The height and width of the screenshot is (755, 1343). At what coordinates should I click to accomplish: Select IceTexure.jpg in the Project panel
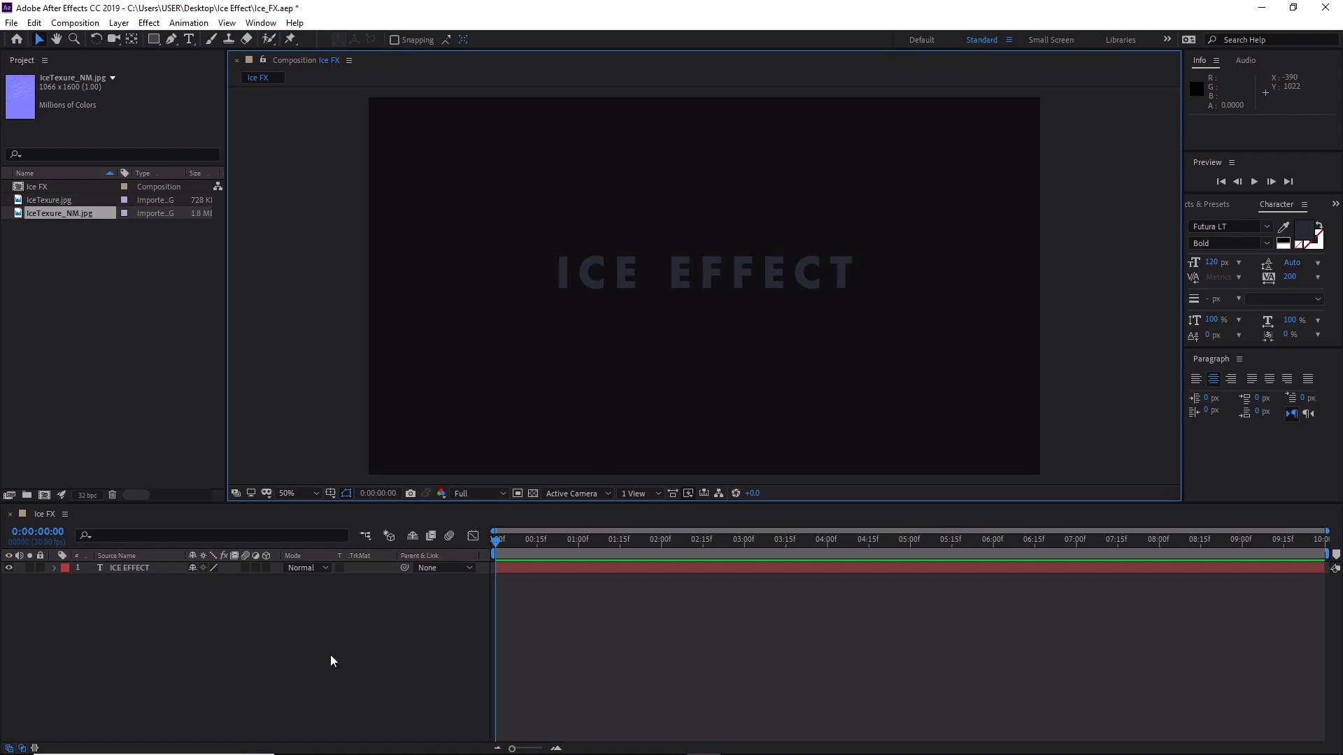tap(49, 200)
